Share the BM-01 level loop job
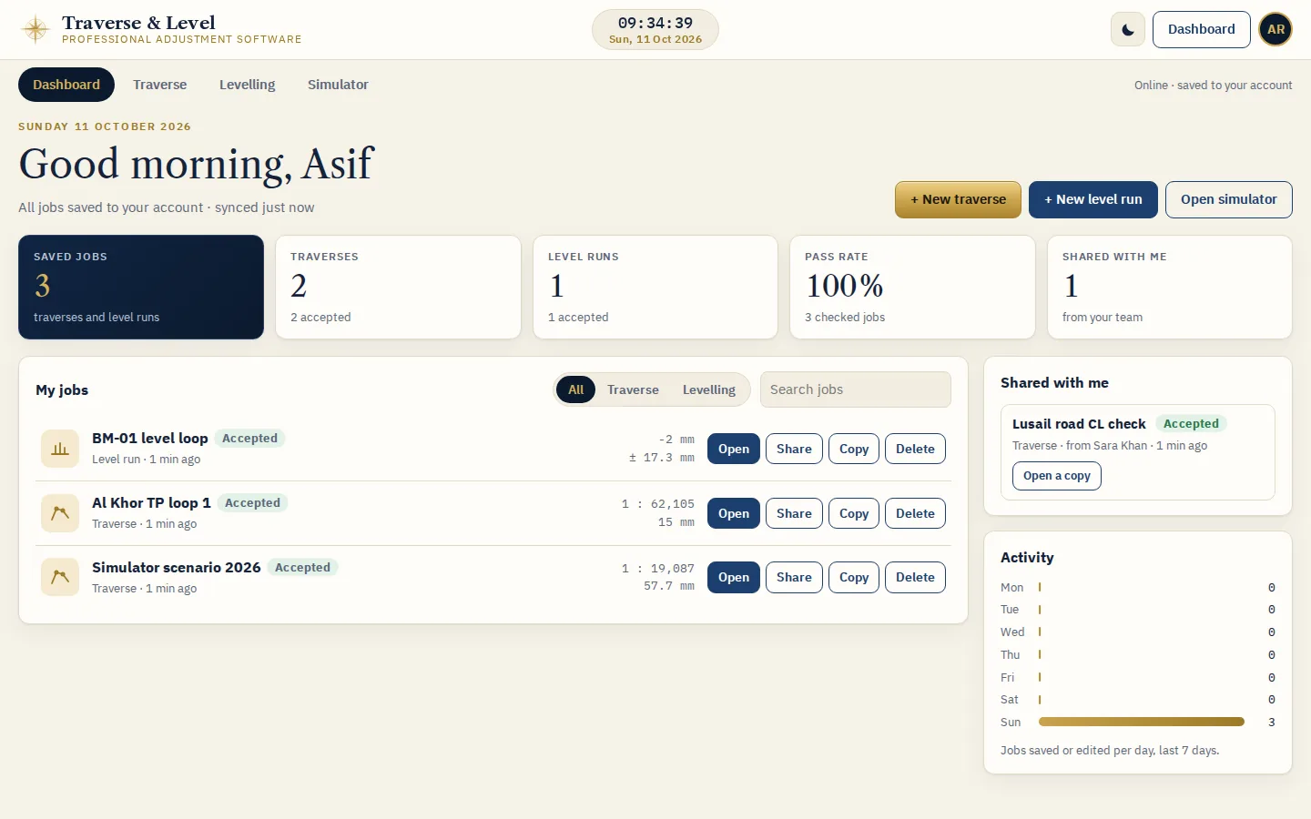1311x819 pixels. pos(794,449)
